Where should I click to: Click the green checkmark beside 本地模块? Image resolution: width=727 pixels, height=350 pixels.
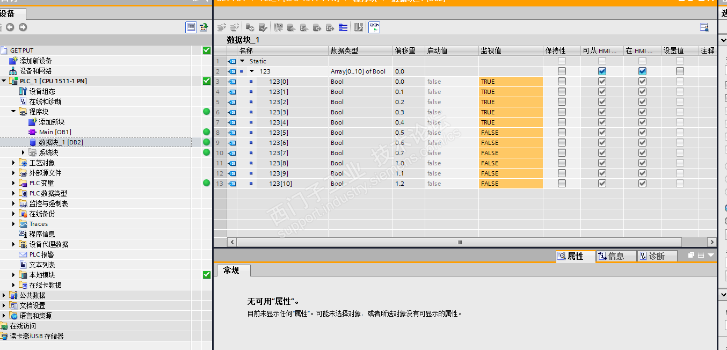207,275
